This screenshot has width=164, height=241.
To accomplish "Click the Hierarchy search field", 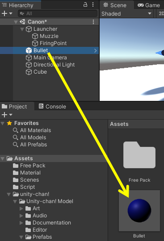I will click(58, 13).
